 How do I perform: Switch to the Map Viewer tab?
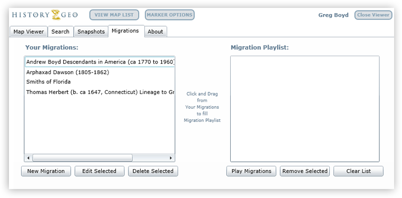[28, 32]
